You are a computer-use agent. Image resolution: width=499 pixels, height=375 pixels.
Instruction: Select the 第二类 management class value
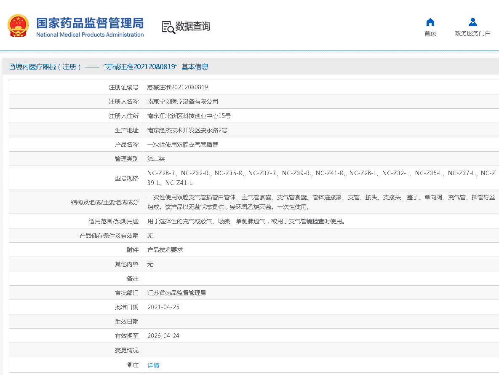click(x=156, y=159)
